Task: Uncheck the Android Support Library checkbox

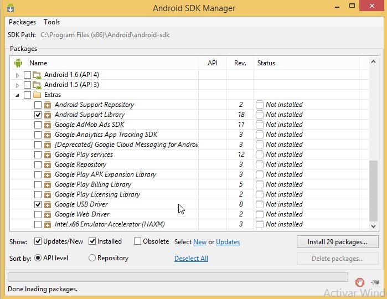Action: (x=38, y=115)
